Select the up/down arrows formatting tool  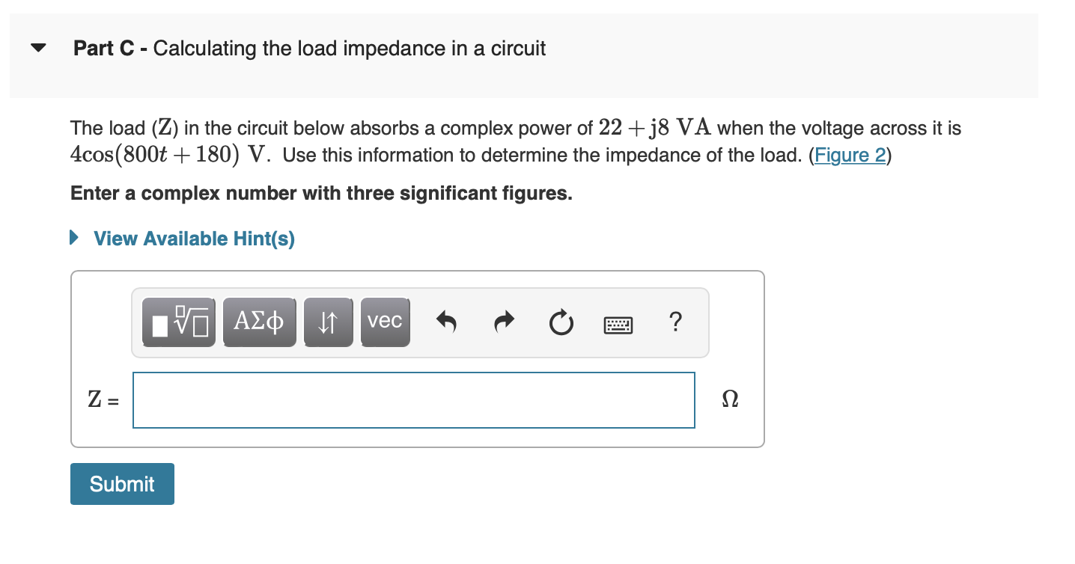point(329,322)
